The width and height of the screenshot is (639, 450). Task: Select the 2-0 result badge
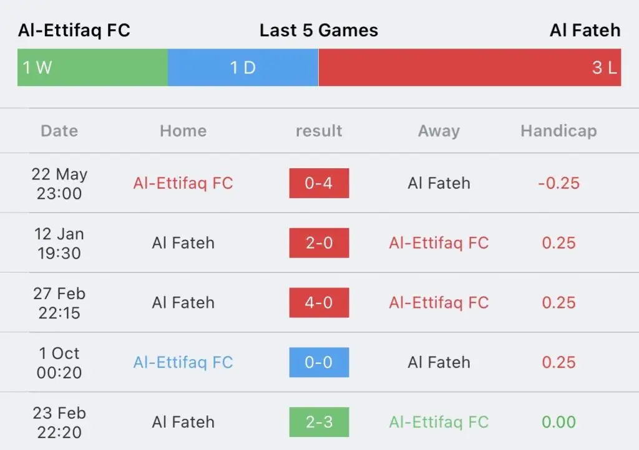[319, 243]
